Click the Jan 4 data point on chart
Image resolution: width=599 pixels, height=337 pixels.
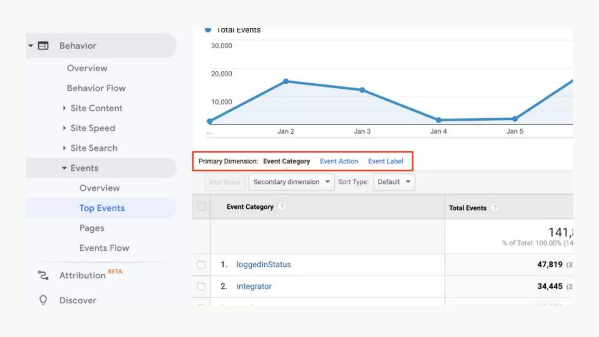point(438,120)
